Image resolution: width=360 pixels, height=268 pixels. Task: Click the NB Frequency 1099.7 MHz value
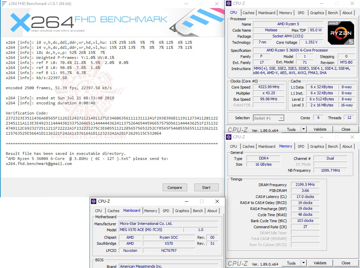pyautogui.click(x=330, y=170)
